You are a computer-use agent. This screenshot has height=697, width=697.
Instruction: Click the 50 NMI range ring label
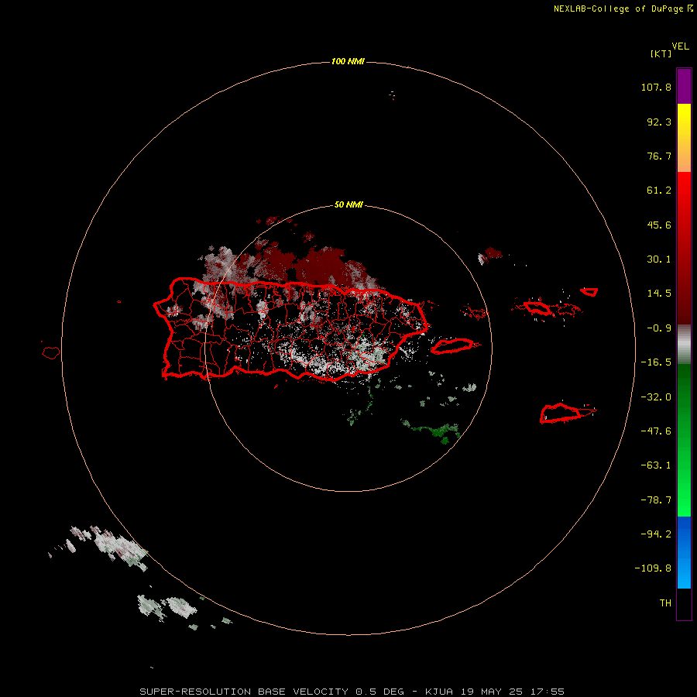coord(348,204)
